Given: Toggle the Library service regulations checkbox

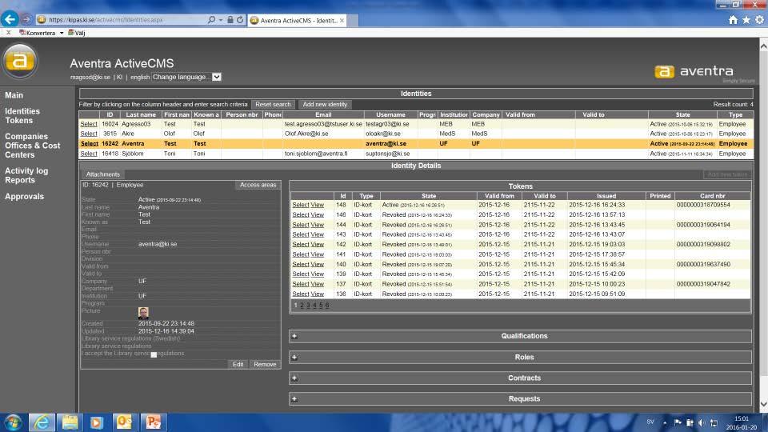Looking at the screenshot, I should [x=154, y=354].
